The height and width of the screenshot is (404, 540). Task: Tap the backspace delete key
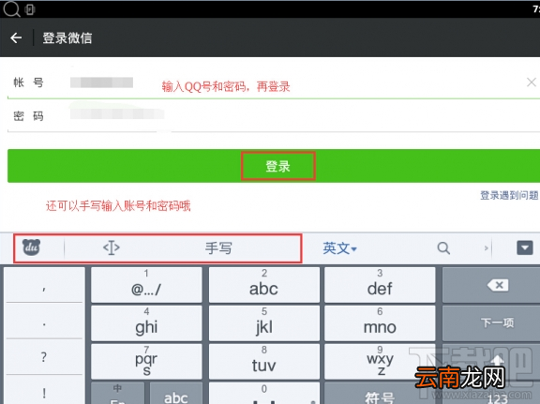click(x=491, y=285)
